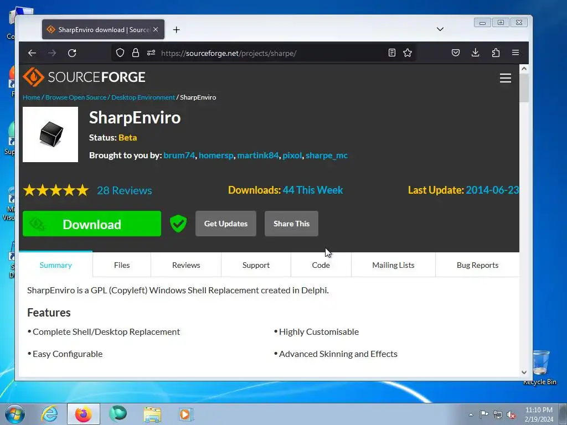Open homersp developer profile

click(217, 156)
